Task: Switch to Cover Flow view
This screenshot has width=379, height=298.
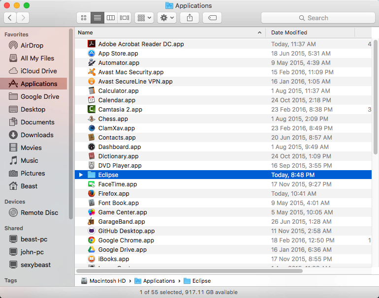Action: (x=124, y=18)
